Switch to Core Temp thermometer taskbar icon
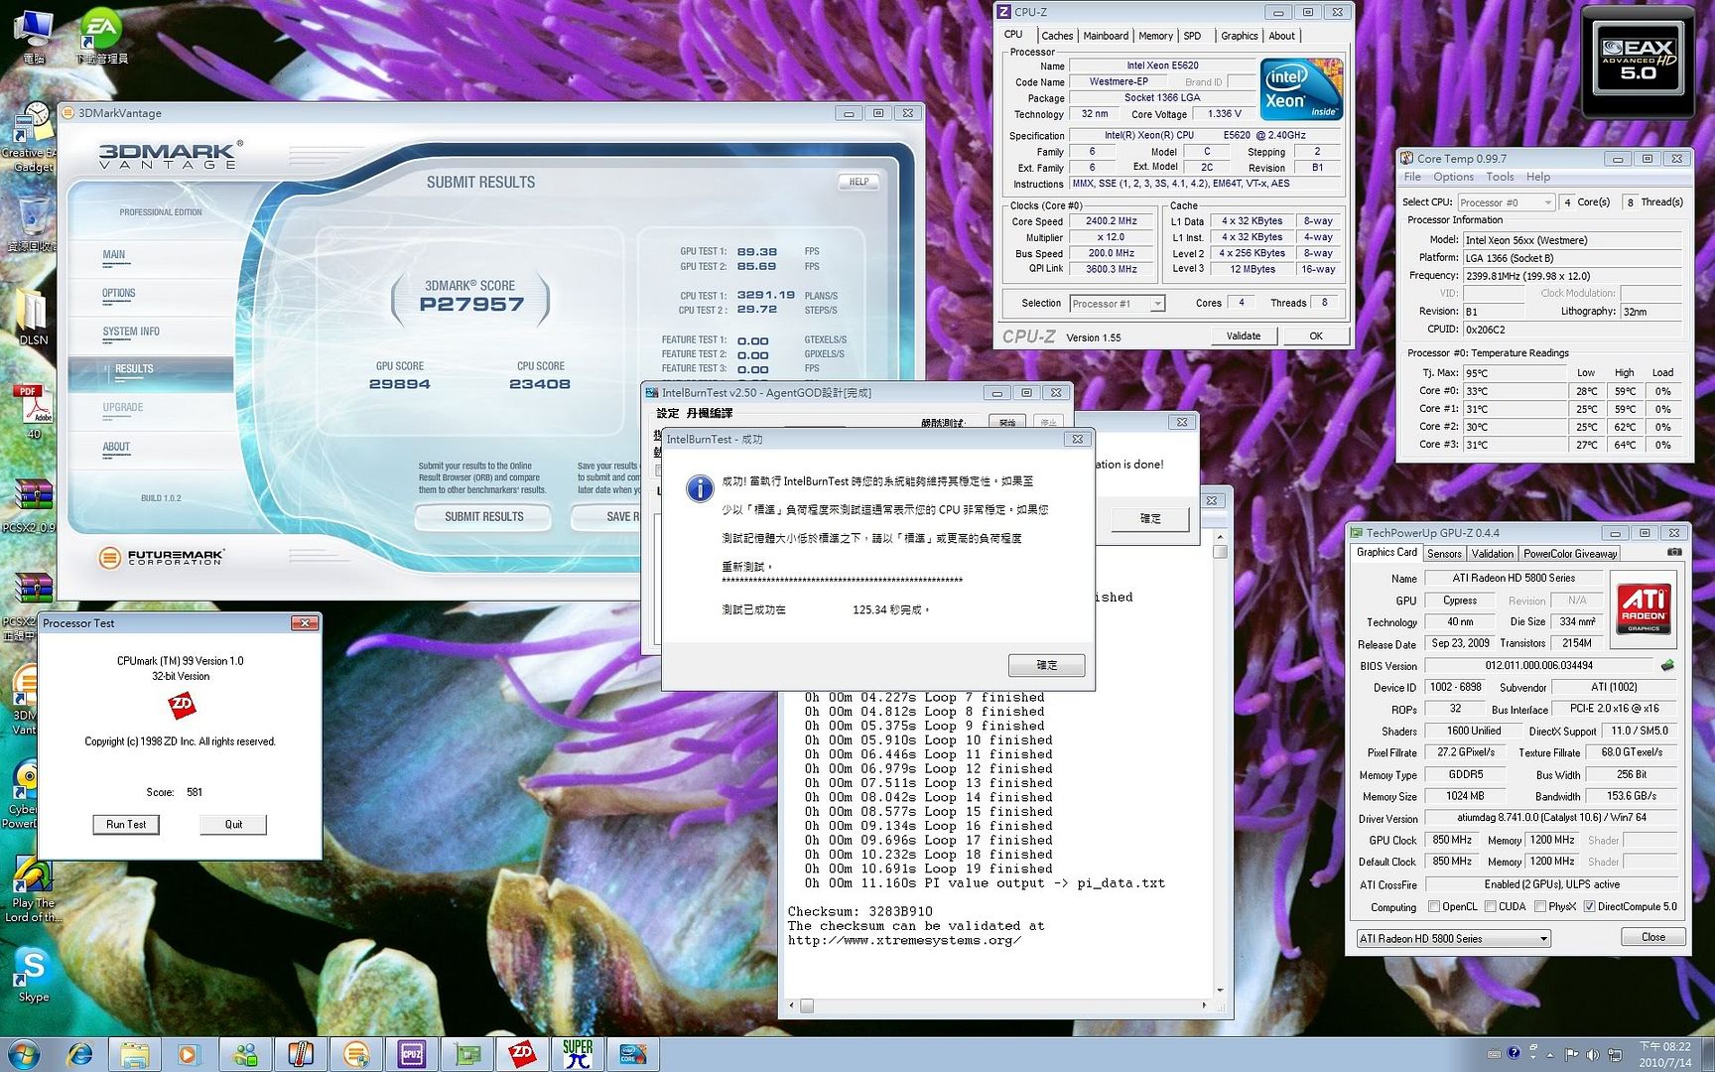Image resolution: width=1715 pixels, height=1072 pixels. pos(300,1054)
